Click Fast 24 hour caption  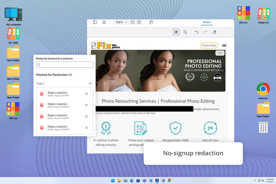click(x=210, y=140)
